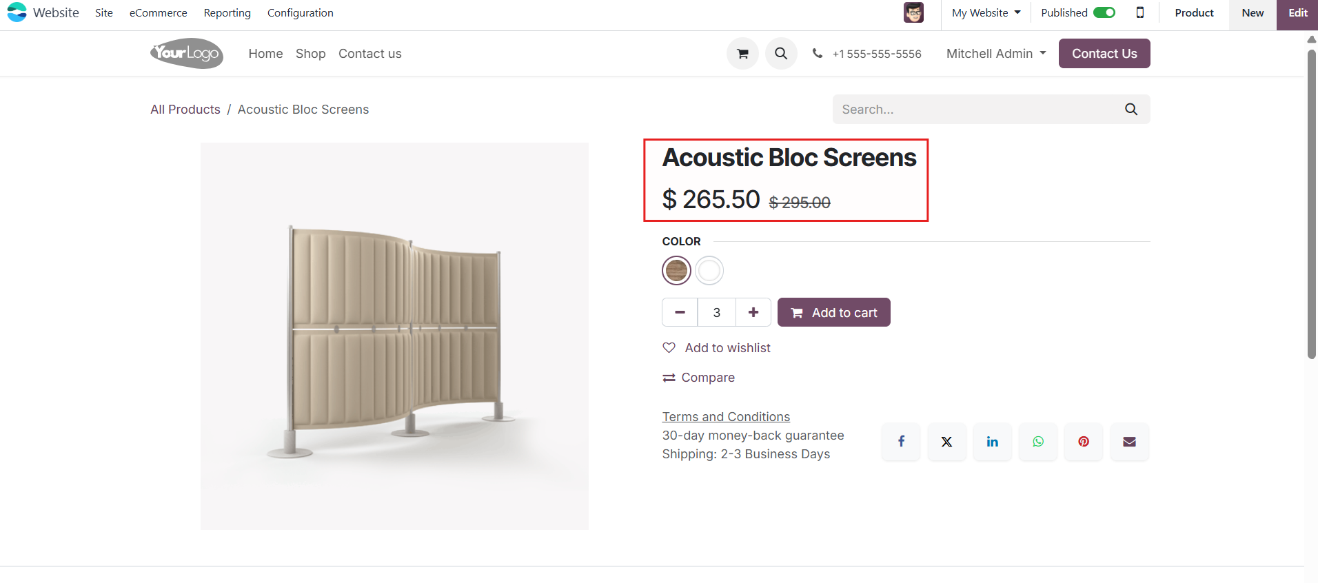The width and height of the screenshot is (1318, 583).
Task: Select the white color option
Action: [709, 270]
